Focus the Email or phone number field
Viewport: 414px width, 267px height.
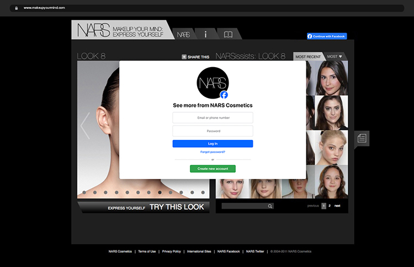213,118
